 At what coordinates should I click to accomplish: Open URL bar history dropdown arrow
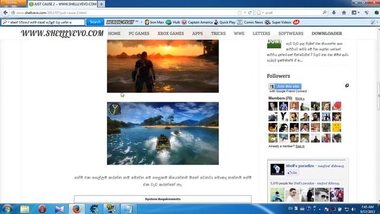coord(245,12)
